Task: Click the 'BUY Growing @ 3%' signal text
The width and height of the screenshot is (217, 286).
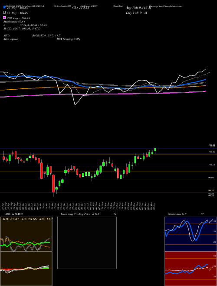Action: click(x=68, y=39)
